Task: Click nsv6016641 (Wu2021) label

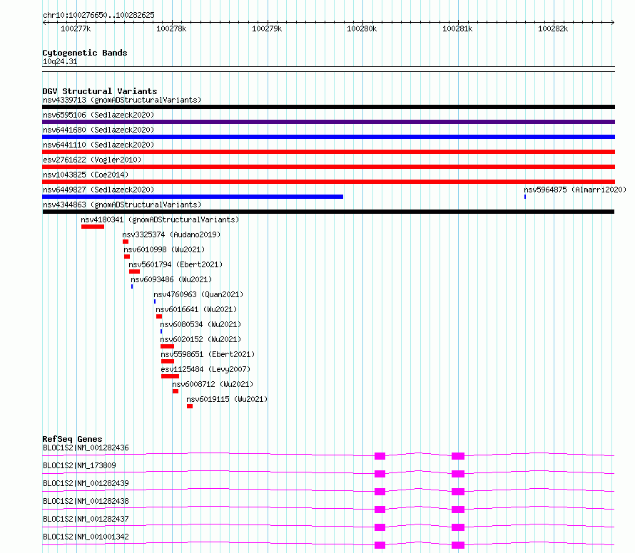Action: click(x=196, y=309)
